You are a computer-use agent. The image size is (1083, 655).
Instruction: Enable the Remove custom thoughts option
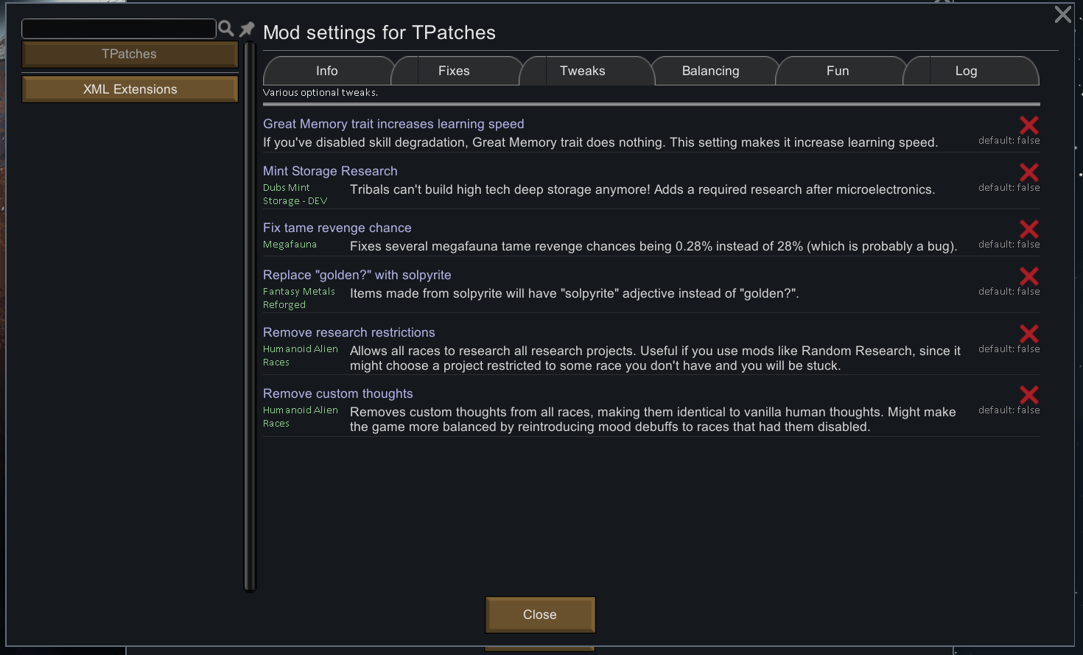click(1028, 395)
